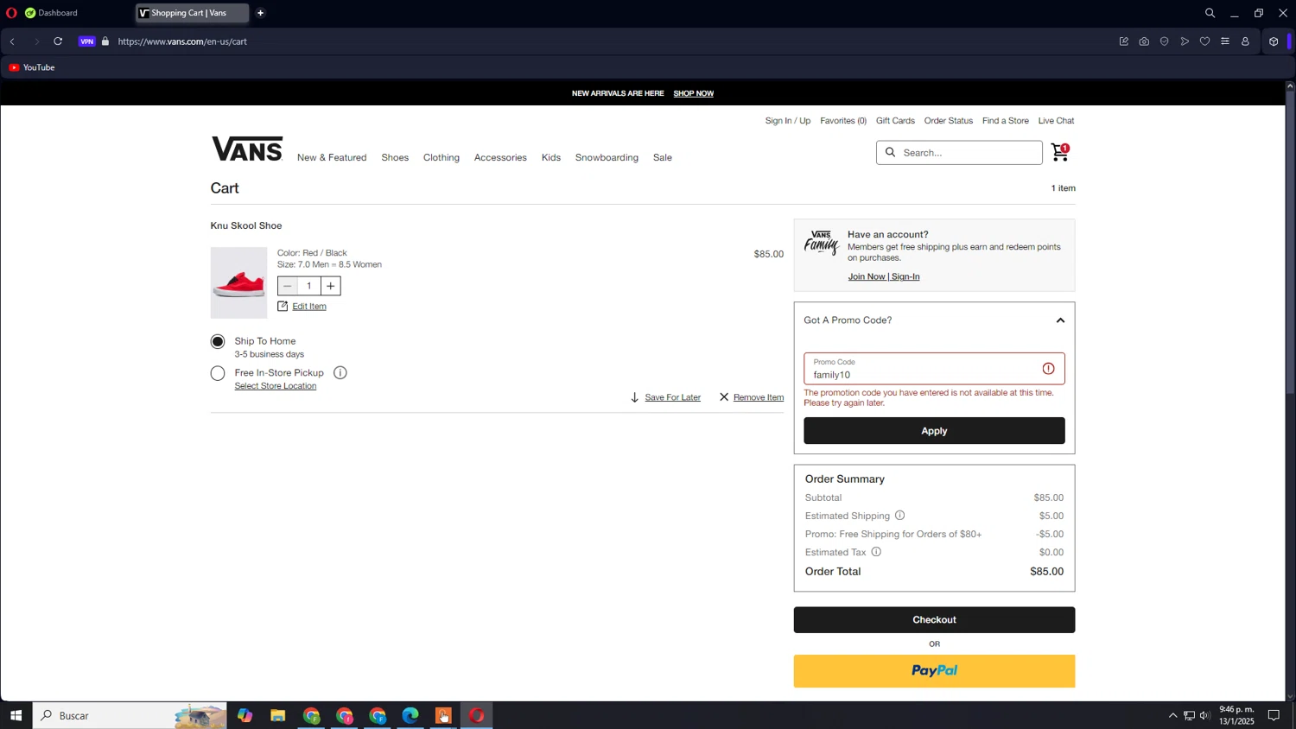Click the Edit Item pencil icon
Viewport: 1296px width, 729px height.
point(283,306)
